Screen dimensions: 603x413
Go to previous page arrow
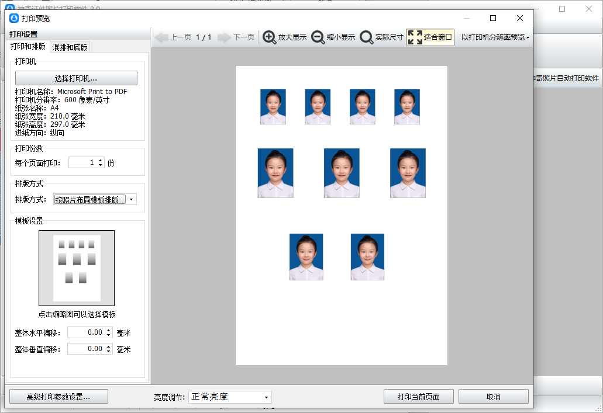pyautogui.click(x=161, y=37)
